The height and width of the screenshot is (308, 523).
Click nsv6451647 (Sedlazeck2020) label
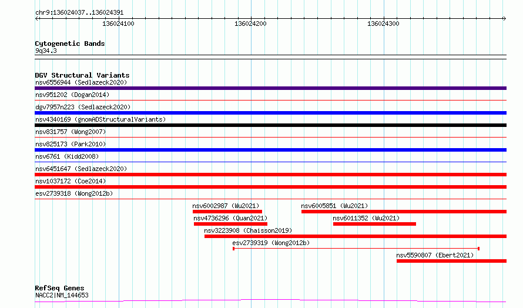[x=81, y=169]
